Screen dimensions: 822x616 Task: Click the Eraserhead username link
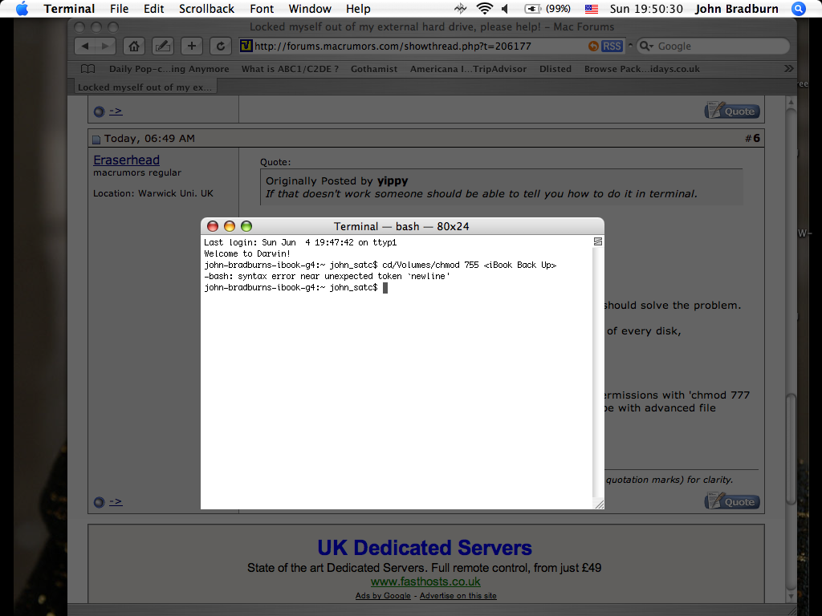tap(126, 160)
